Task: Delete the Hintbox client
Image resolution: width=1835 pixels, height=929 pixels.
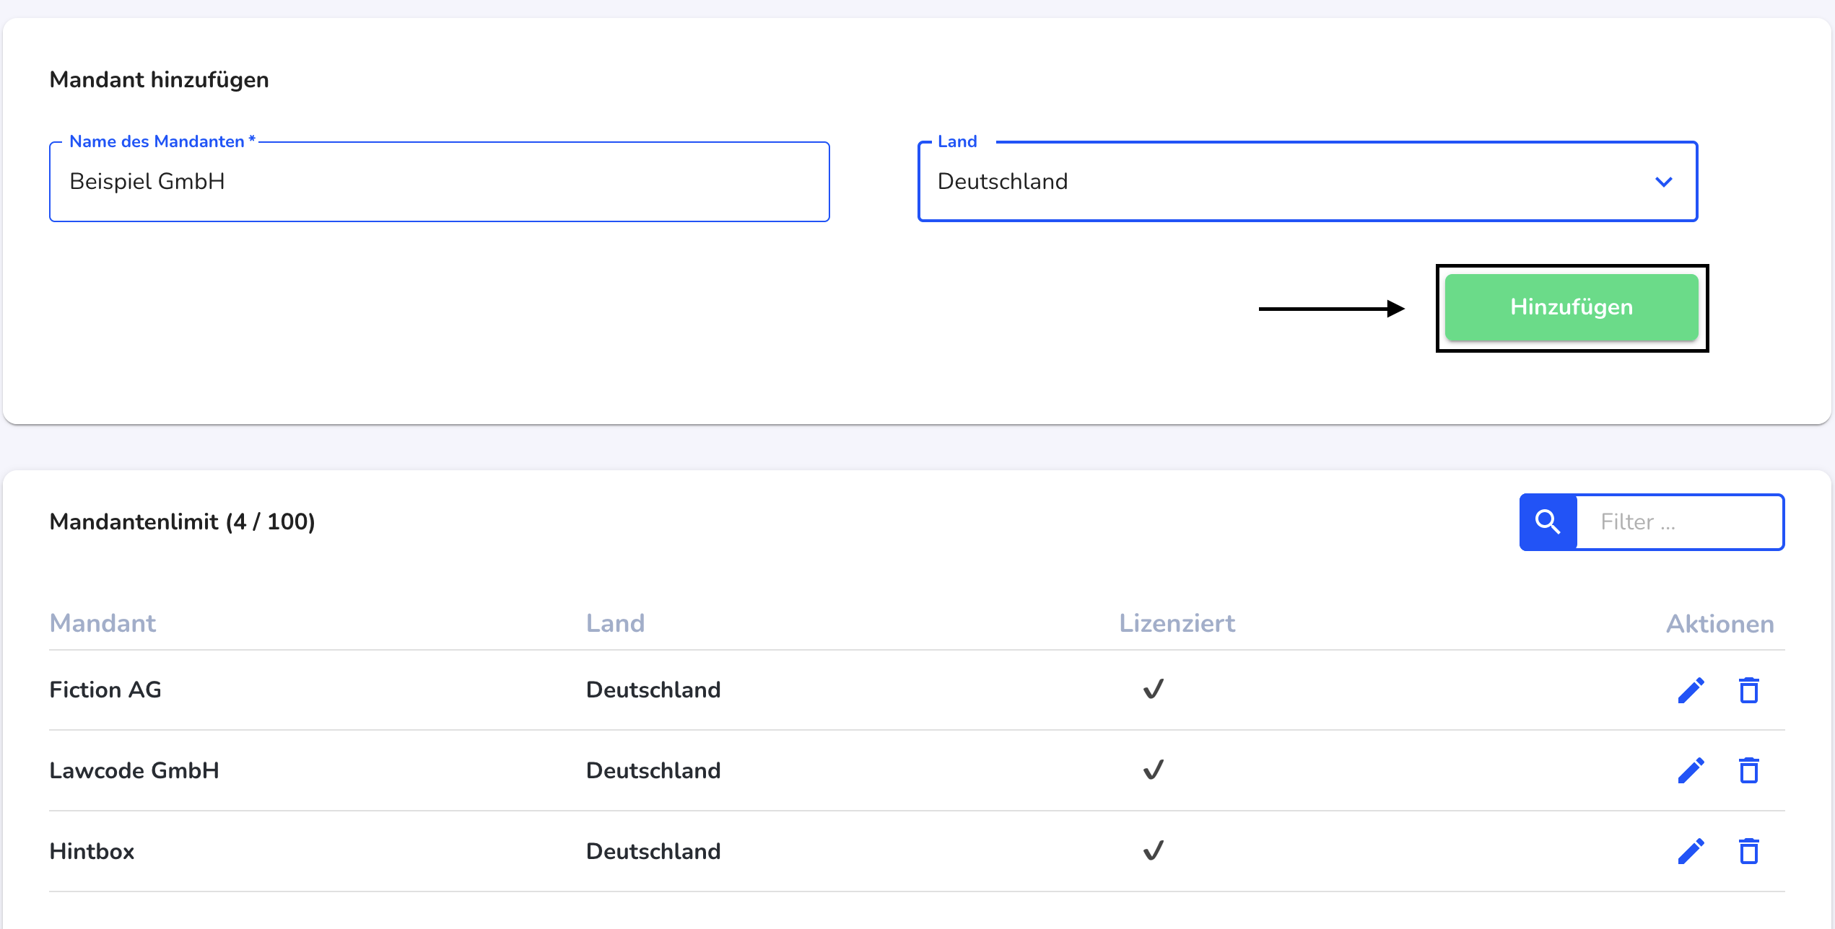Action: point(1748,851)
